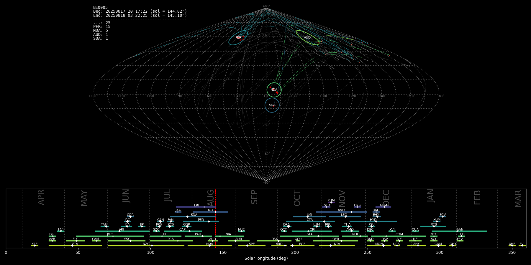The image size is (531, 265).
Task: Click the URS shower label
Action: [396, 244]
